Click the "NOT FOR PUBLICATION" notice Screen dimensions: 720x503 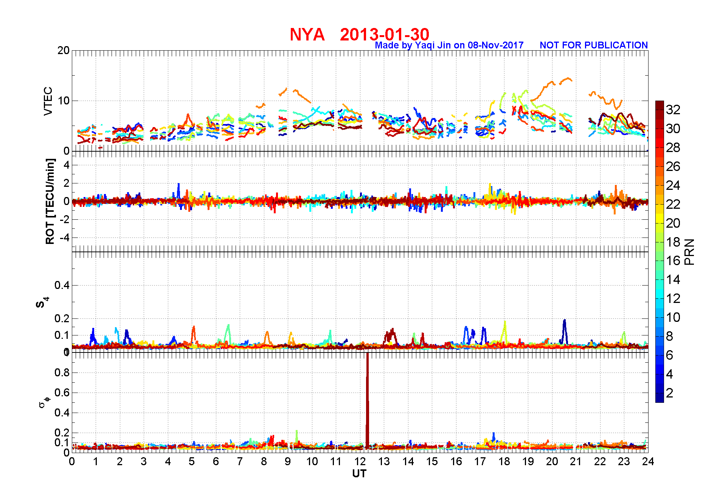[594, 45]
